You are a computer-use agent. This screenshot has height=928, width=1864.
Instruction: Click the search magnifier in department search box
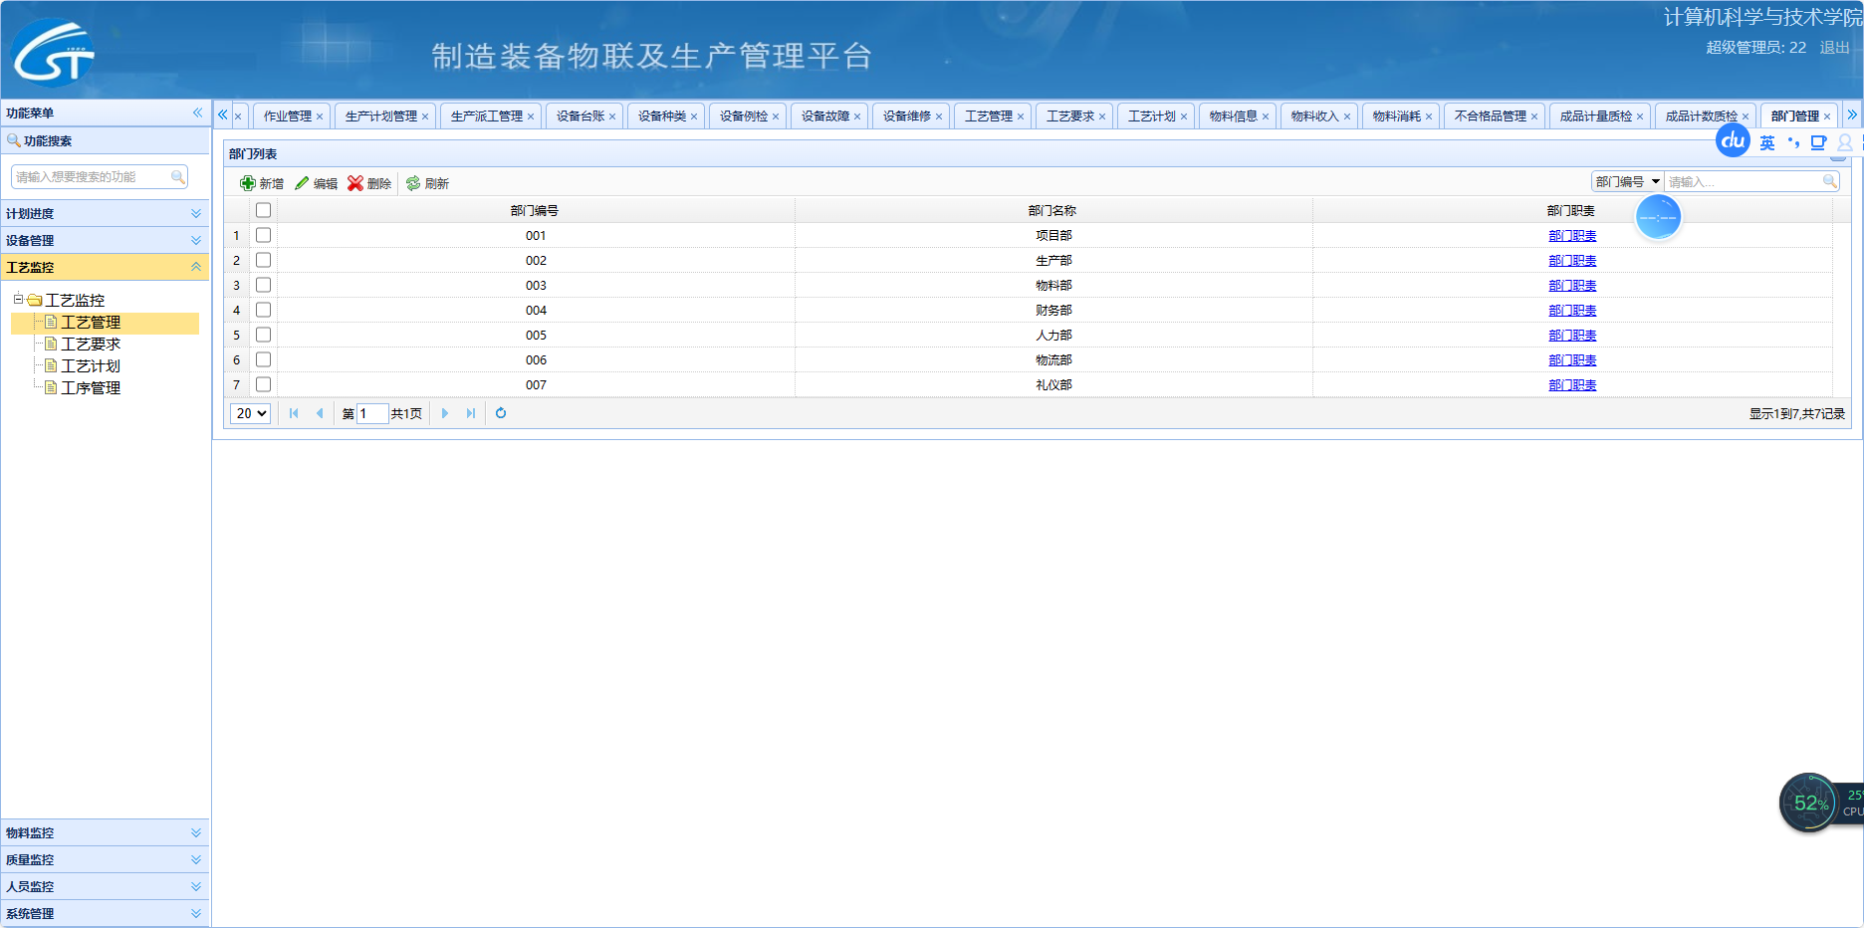click(1830, 181)
